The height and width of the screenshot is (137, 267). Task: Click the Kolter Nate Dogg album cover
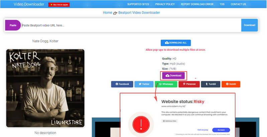click(45, 88)
